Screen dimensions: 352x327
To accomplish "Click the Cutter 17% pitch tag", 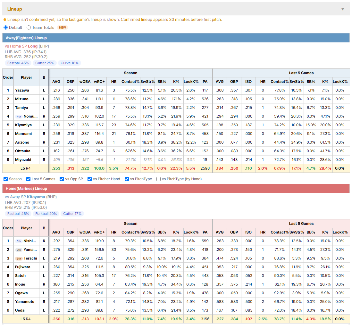I will point(72,214).
